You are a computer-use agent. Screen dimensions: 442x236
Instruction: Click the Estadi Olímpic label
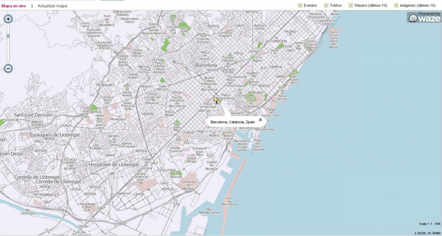pos(191,160)
